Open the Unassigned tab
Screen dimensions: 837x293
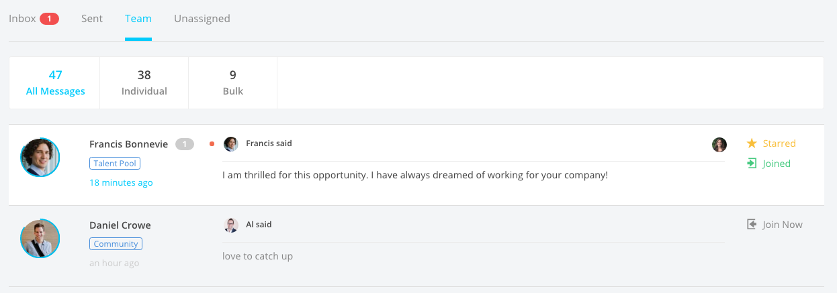202,19
